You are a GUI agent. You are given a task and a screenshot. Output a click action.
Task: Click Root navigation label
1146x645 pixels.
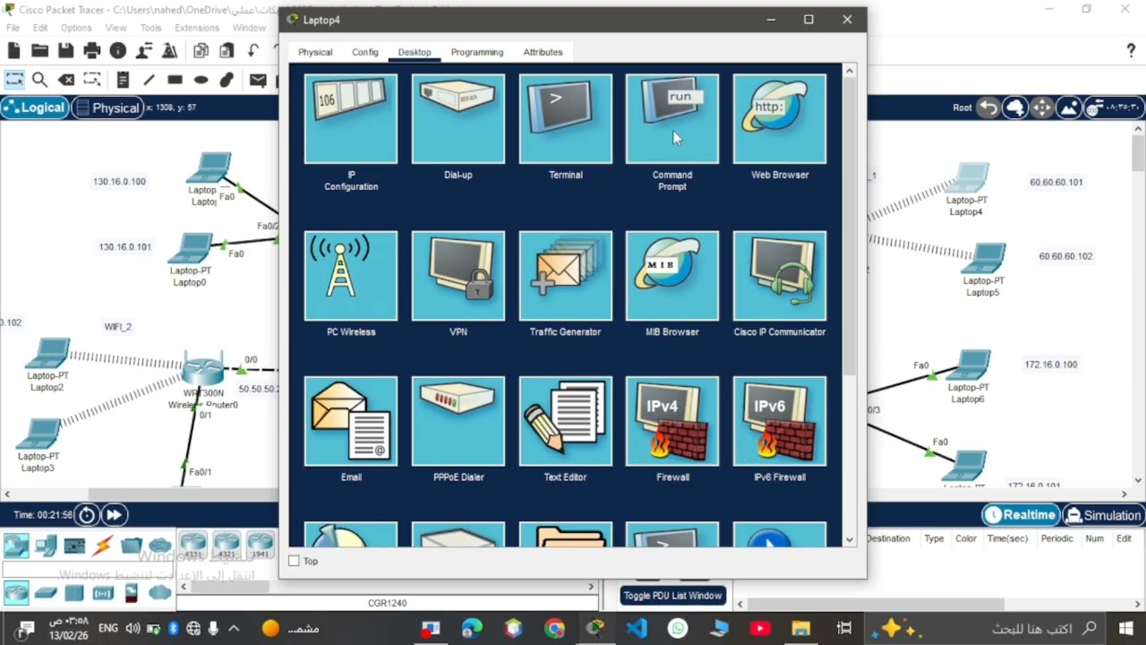[962, 107]
